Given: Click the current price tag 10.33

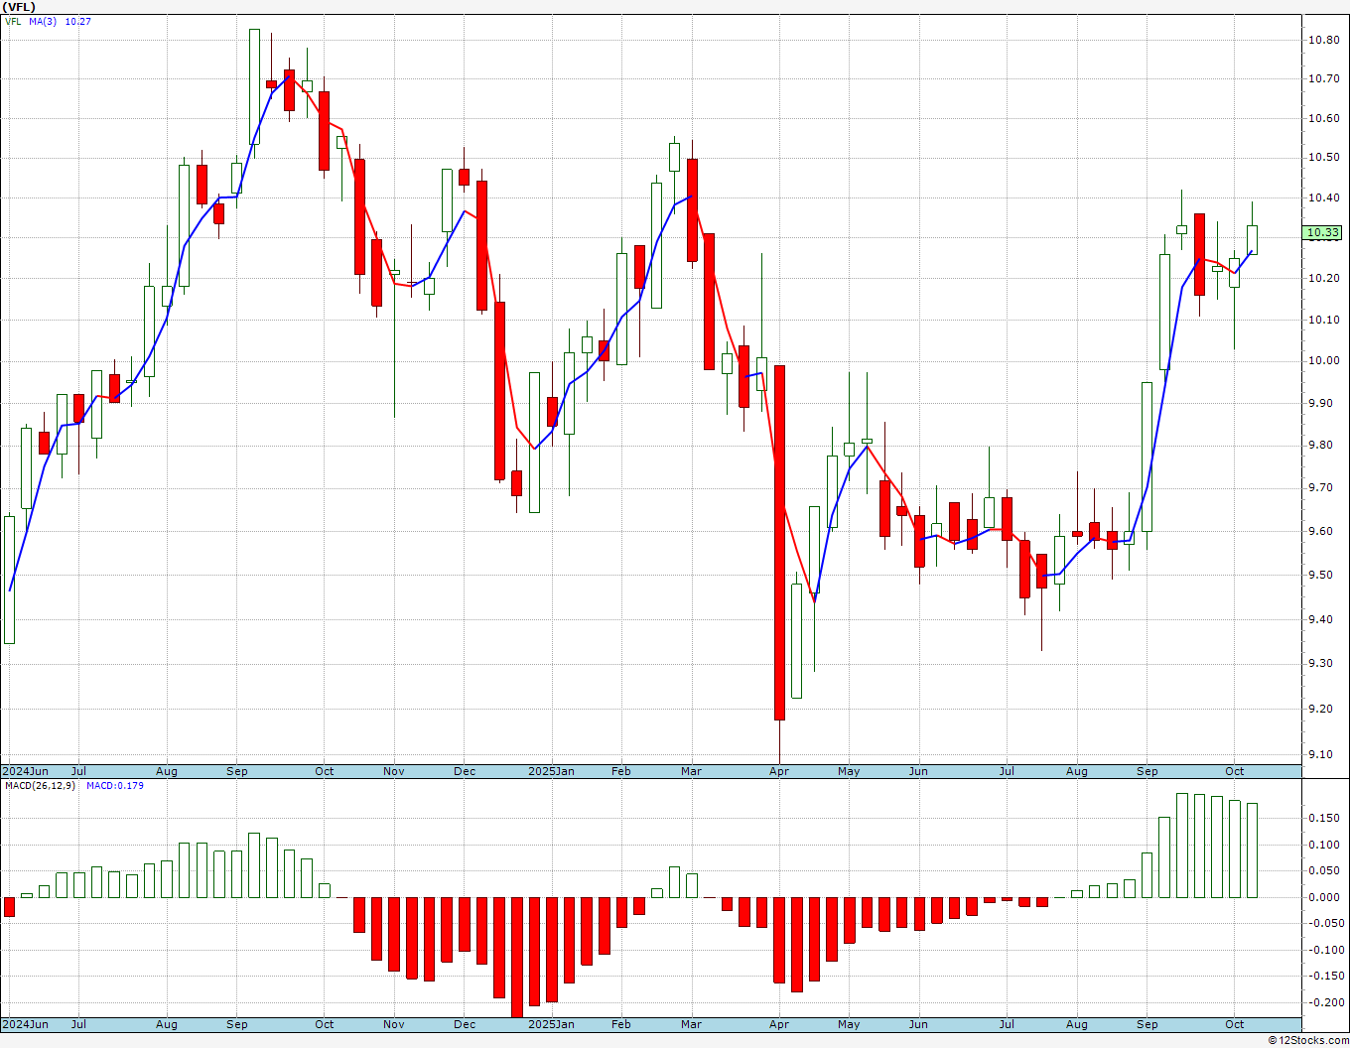Looking at the screenshot, I should (x=1322, y=232).
